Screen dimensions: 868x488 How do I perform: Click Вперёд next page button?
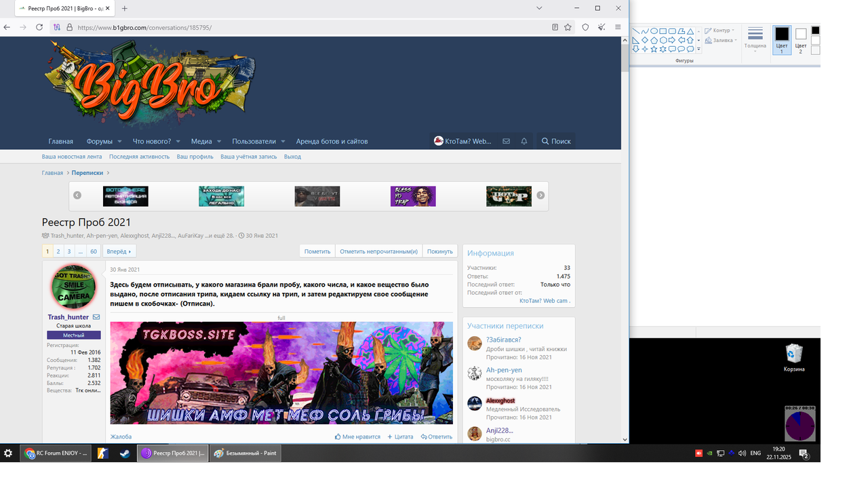point(119,251)
